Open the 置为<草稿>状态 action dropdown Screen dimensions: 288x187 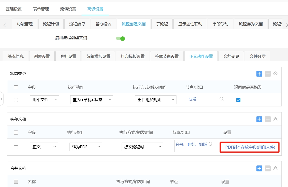pyautogui.click(x=91, y=100)
